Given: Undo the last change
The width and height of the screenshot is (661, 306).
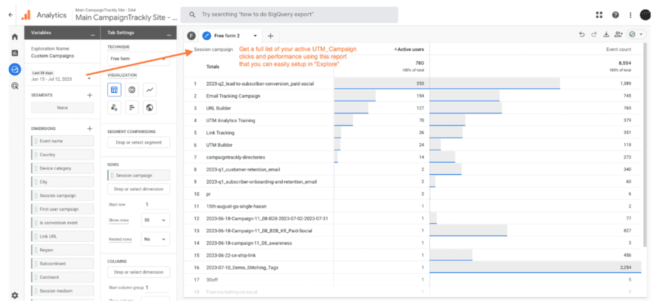Looking at the screenshot, I should click(582, 34).
